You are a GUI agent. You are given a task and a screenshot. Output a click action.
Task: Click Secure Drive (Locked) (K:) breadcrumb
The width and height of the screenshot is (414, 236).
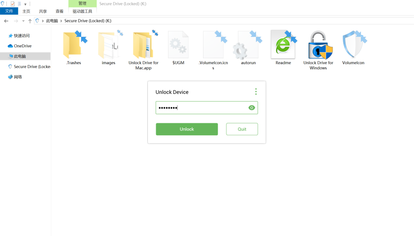tap(88, 21)
